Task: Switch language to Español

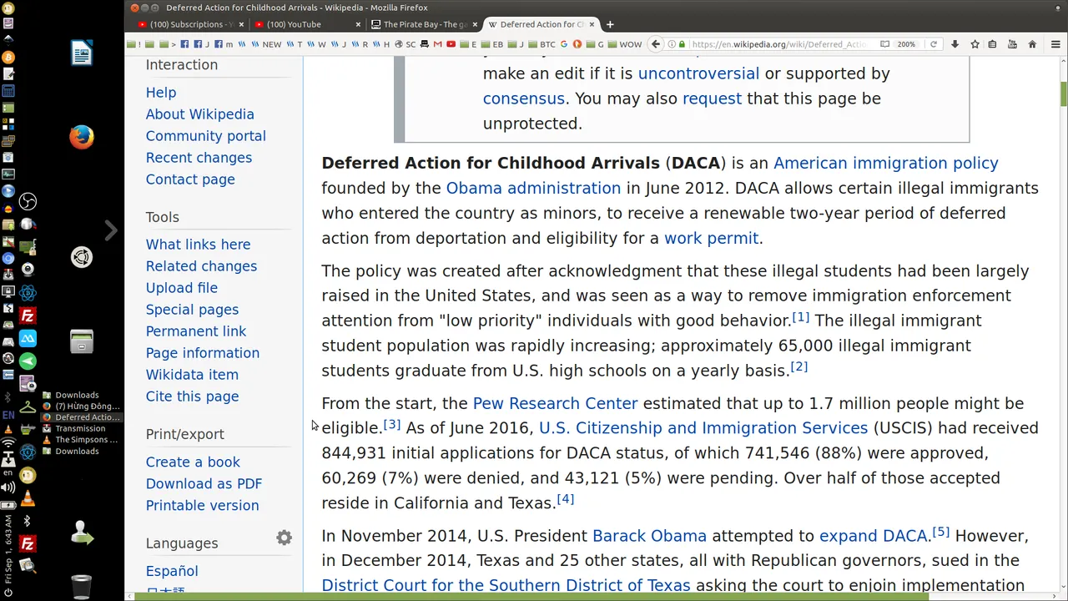Action: (172, 571)
